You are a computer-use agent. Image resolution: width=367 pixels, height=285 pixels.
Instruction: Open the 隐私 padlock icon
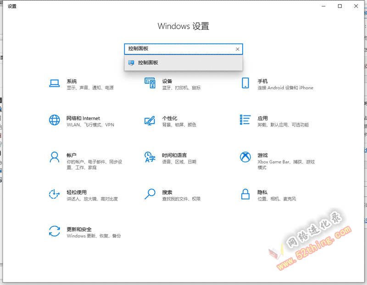pyautogui.click(x=245, y=194)
